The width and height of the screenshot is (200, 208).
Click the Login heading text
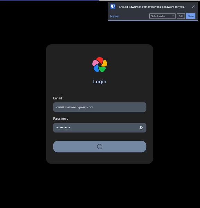99,82
